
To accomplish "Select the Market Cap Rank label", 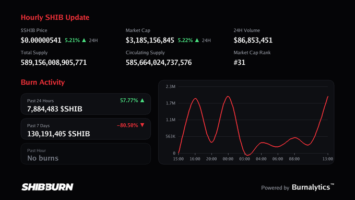I will 252,53.
